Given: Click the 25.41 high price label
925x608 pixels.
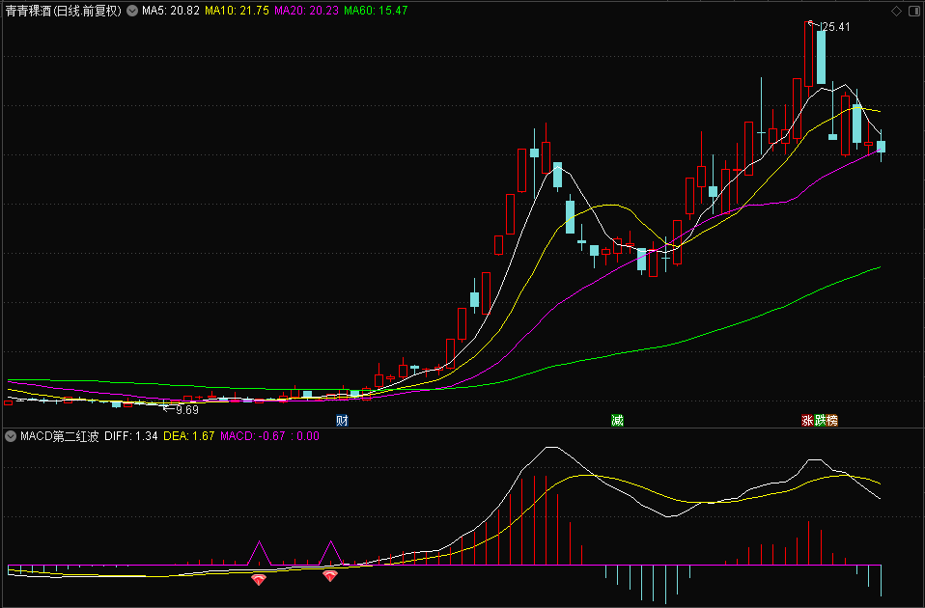Looking at the screenshot, I should point(836,27).
